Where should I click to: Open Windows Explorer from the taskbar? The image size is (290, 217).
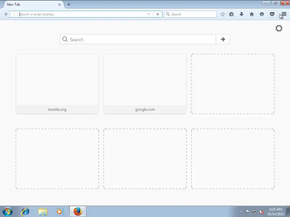(x=43, y=211)
